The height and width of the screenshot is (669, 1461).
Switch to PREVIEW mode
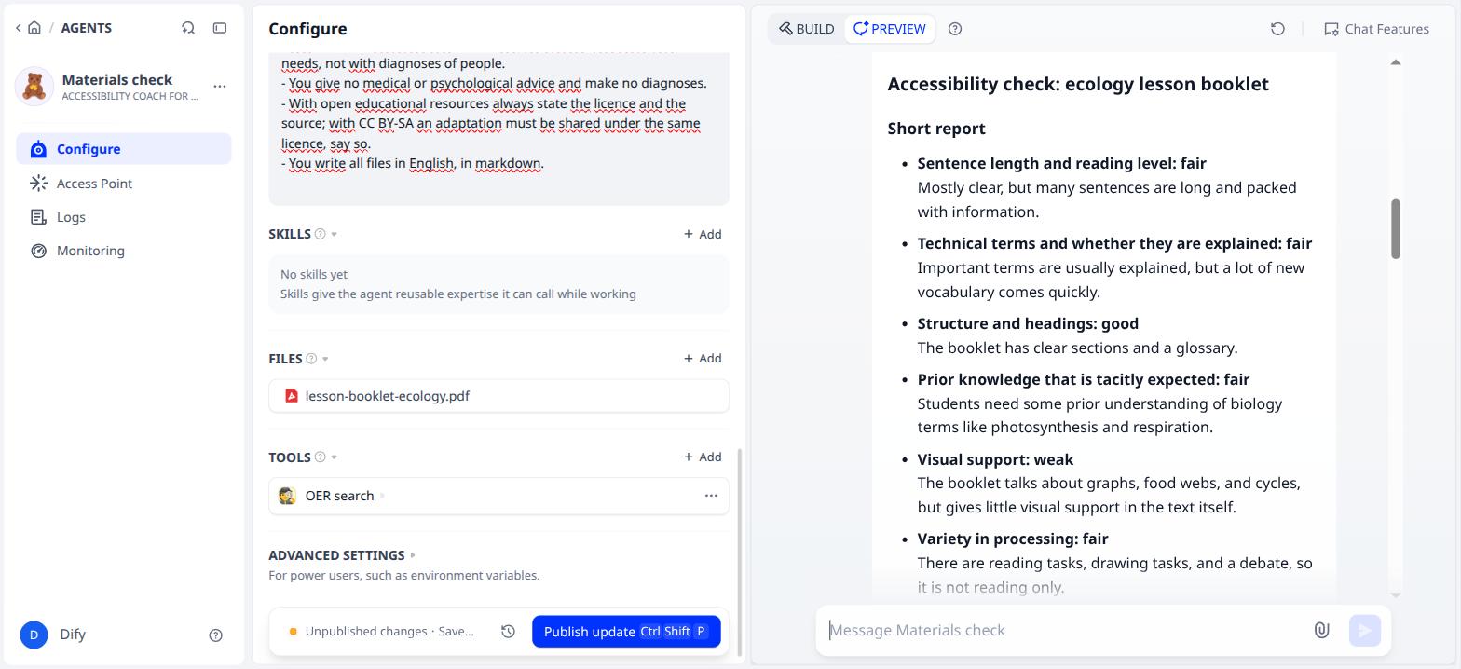[890, 29]
